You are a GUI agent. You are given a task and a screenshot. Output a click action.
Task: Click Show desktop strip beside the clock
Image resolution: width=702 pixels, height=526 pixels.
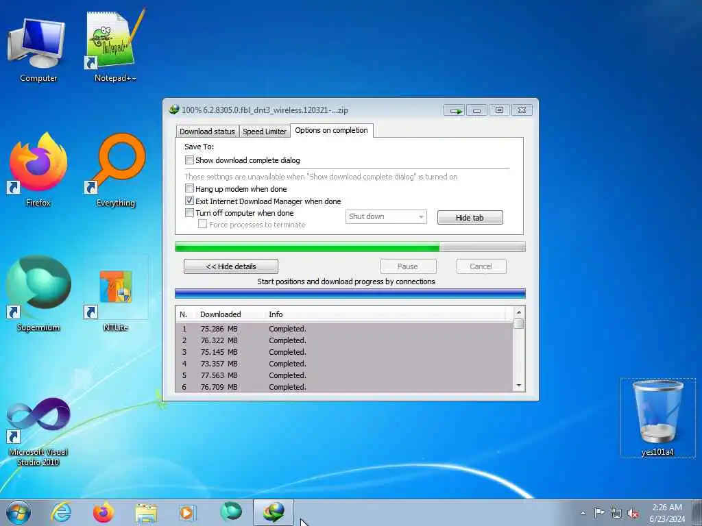[697, 512]
